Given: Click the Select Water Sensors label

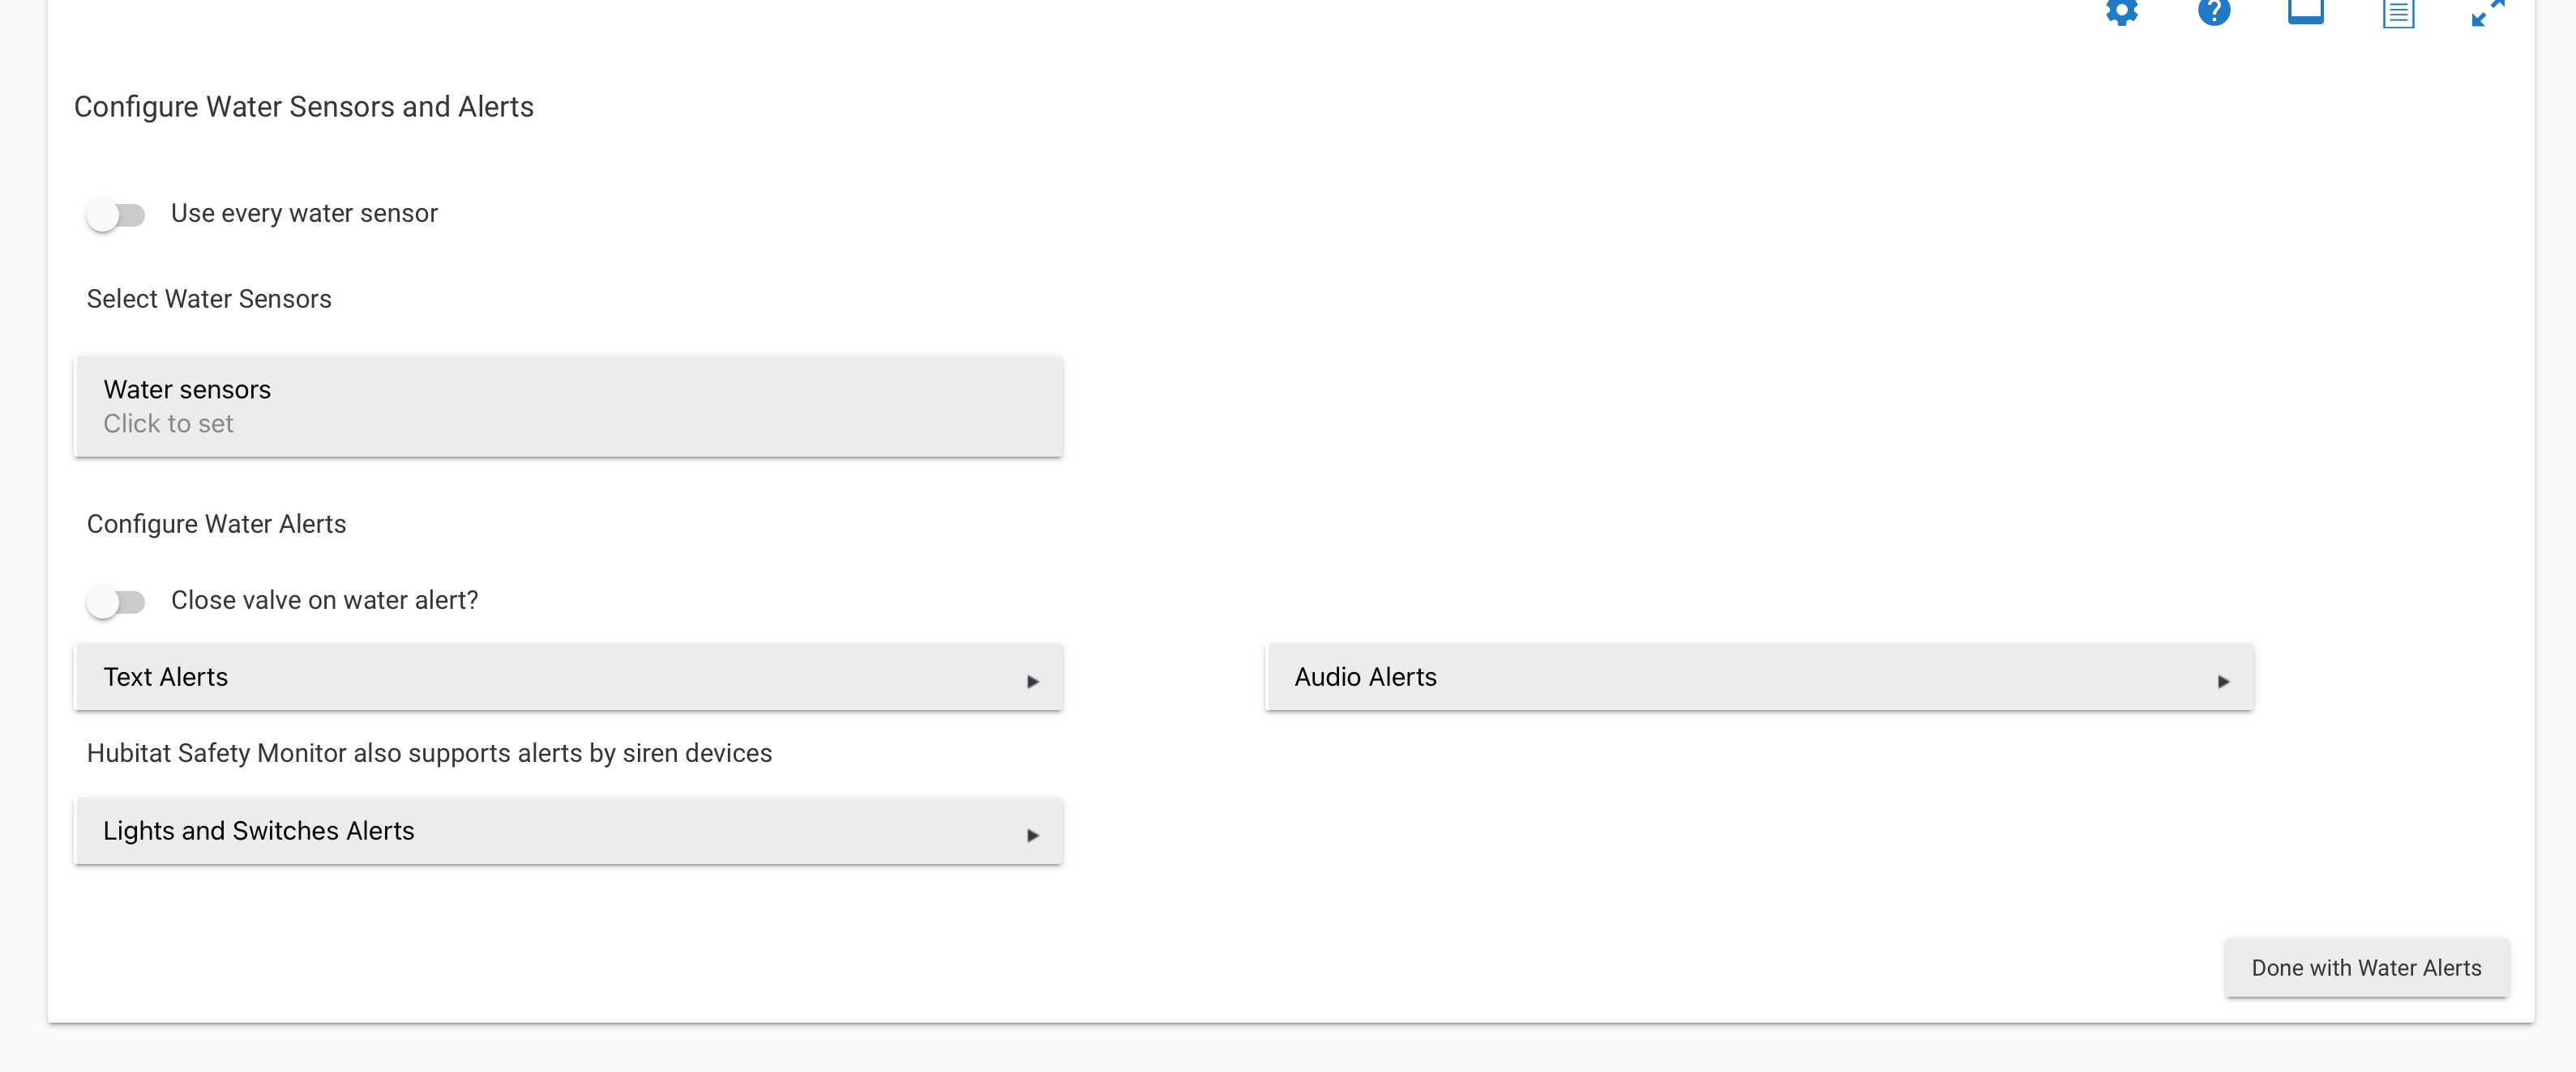Looking at the screenshot, I should point(209,299).
